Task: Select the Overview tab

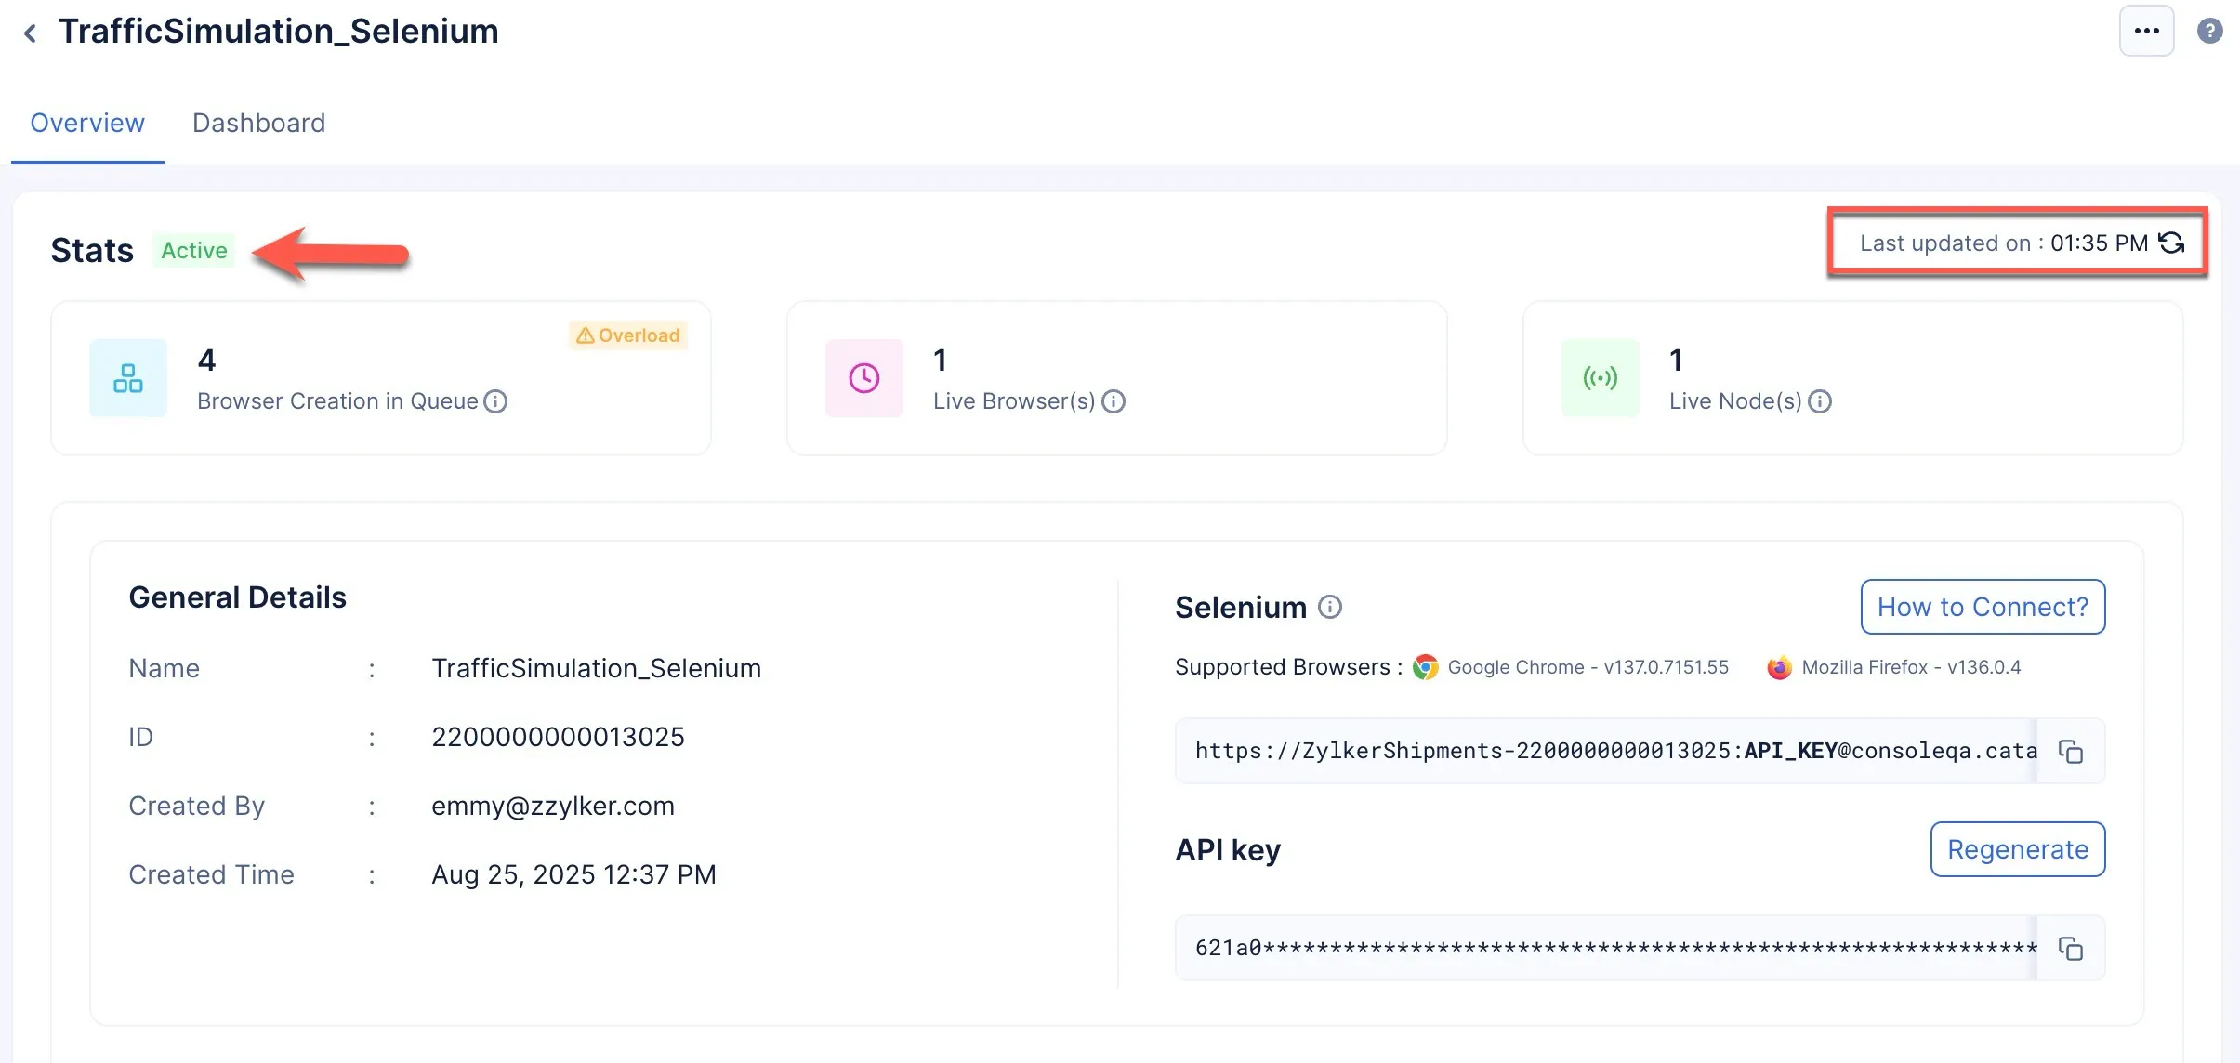Action: tap(87, 123)
